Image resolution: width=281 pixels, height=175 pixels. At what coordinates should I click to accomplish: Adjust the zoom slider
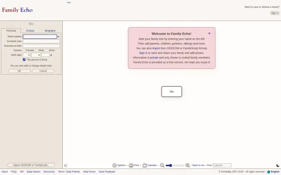pos(175,165)
